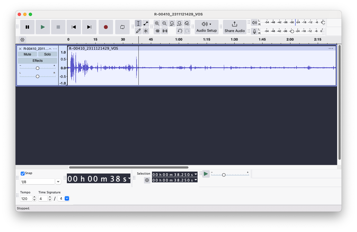The image size is (357, 232).
Task: Click the greyed Redo icon
Action: tap(187, 31)
